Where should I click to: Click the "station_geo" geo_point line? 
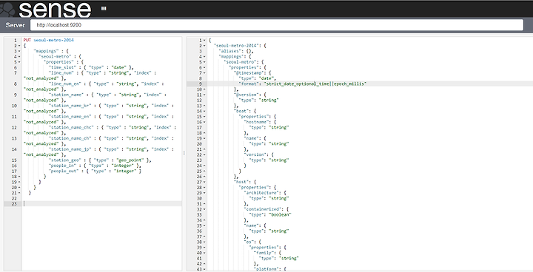click(x=100, y=160)
